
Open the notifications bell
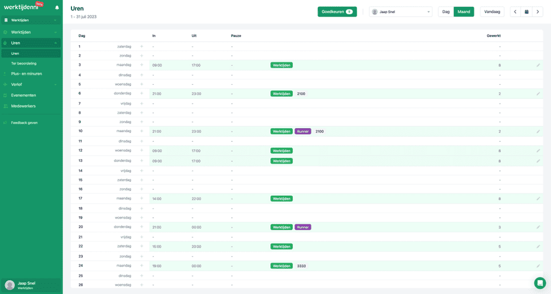57,7
